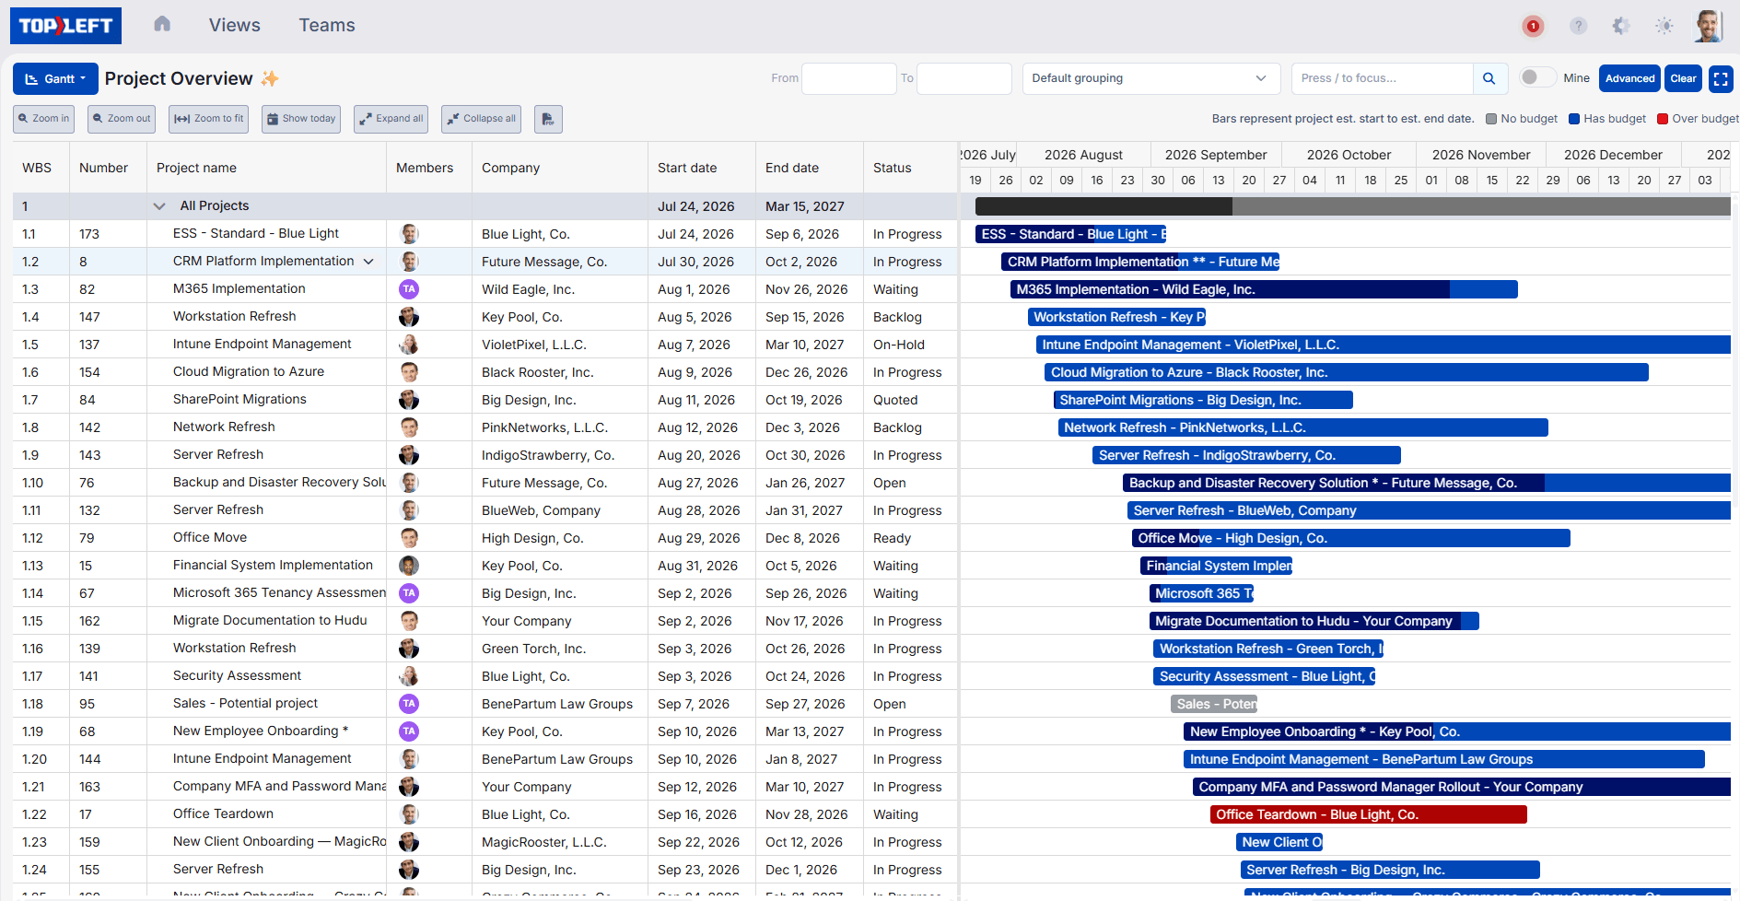The width and height of the screenshot is (1740, 901).
Task: Run search with the magnifier button
Action: (1489, 78)
